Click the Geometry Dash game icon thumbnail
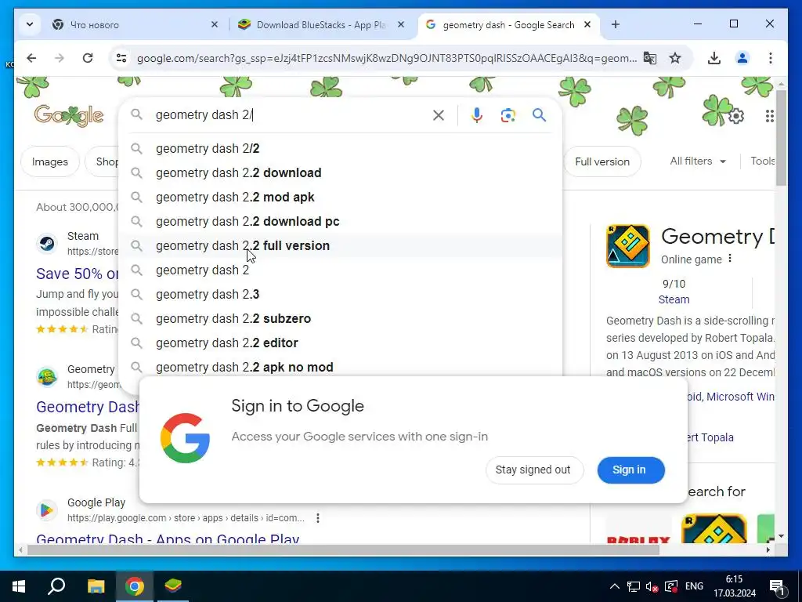The width and height of the screenshot is (802, 602). 627,246
